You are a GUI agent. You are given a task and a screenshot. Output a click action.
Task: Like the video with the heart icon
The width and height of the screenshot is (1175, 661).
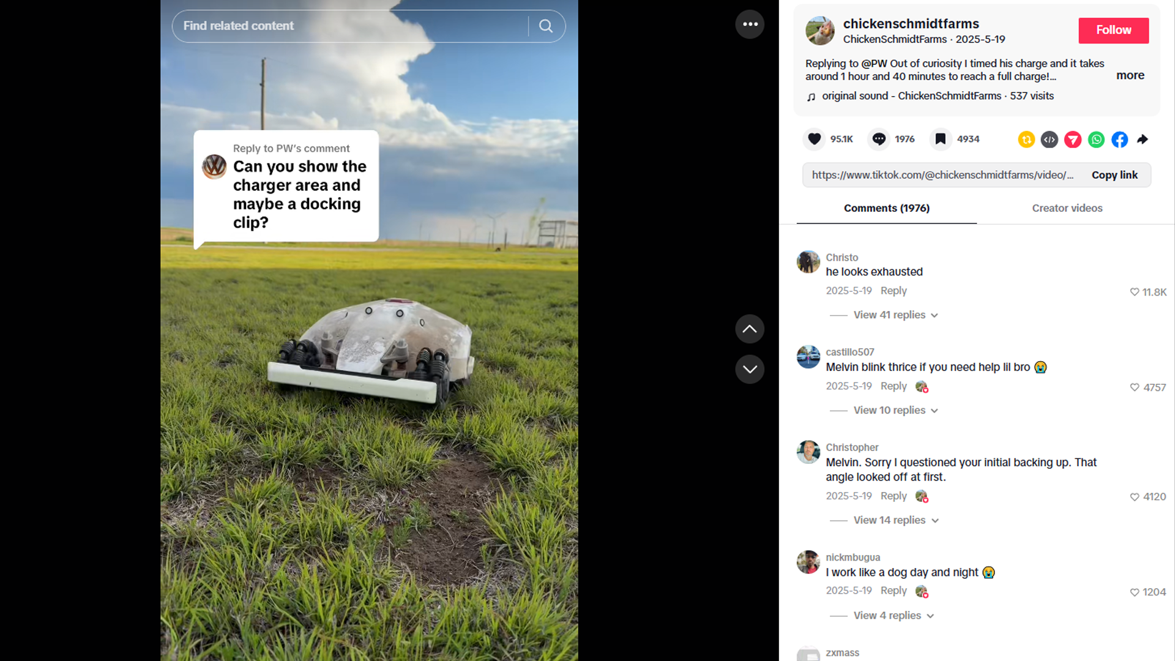coord(814,139)
